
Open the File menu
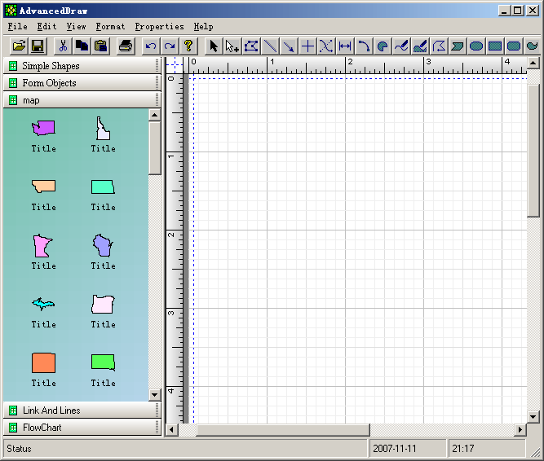tap(18, 27)
